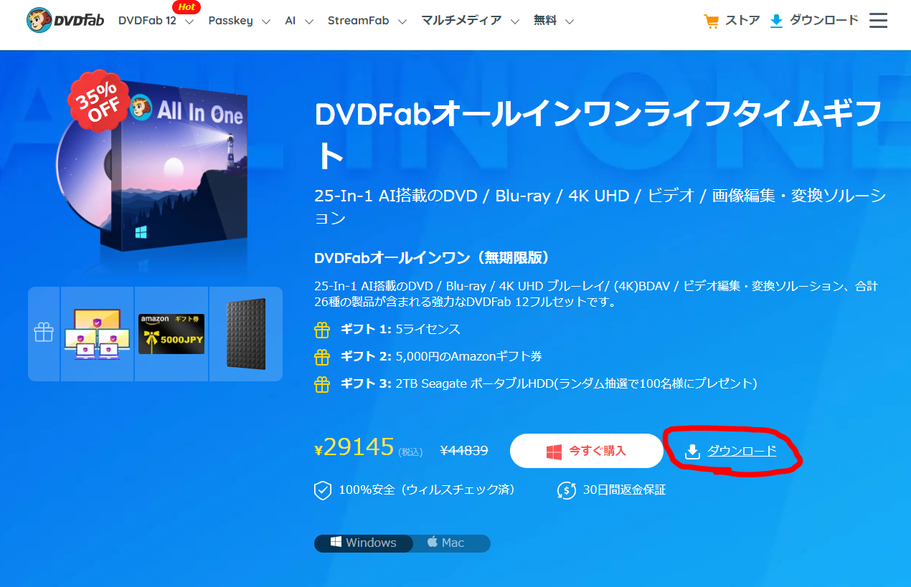Screen dimensions: 911x587
Task: Open the Passkey menu
Action: click(x=230, y=21)
